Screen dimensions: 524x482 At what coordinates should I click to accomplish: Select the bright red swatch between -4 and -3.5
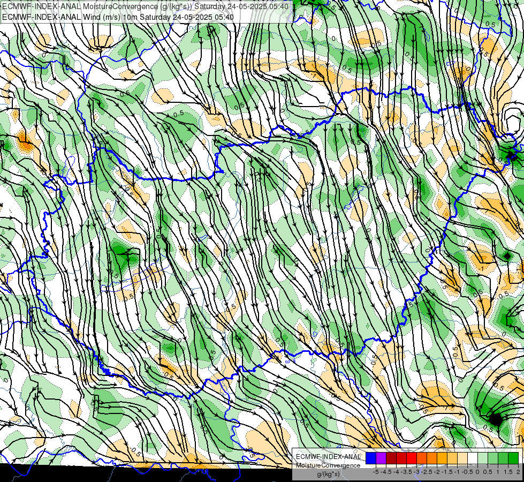[401, 458]
